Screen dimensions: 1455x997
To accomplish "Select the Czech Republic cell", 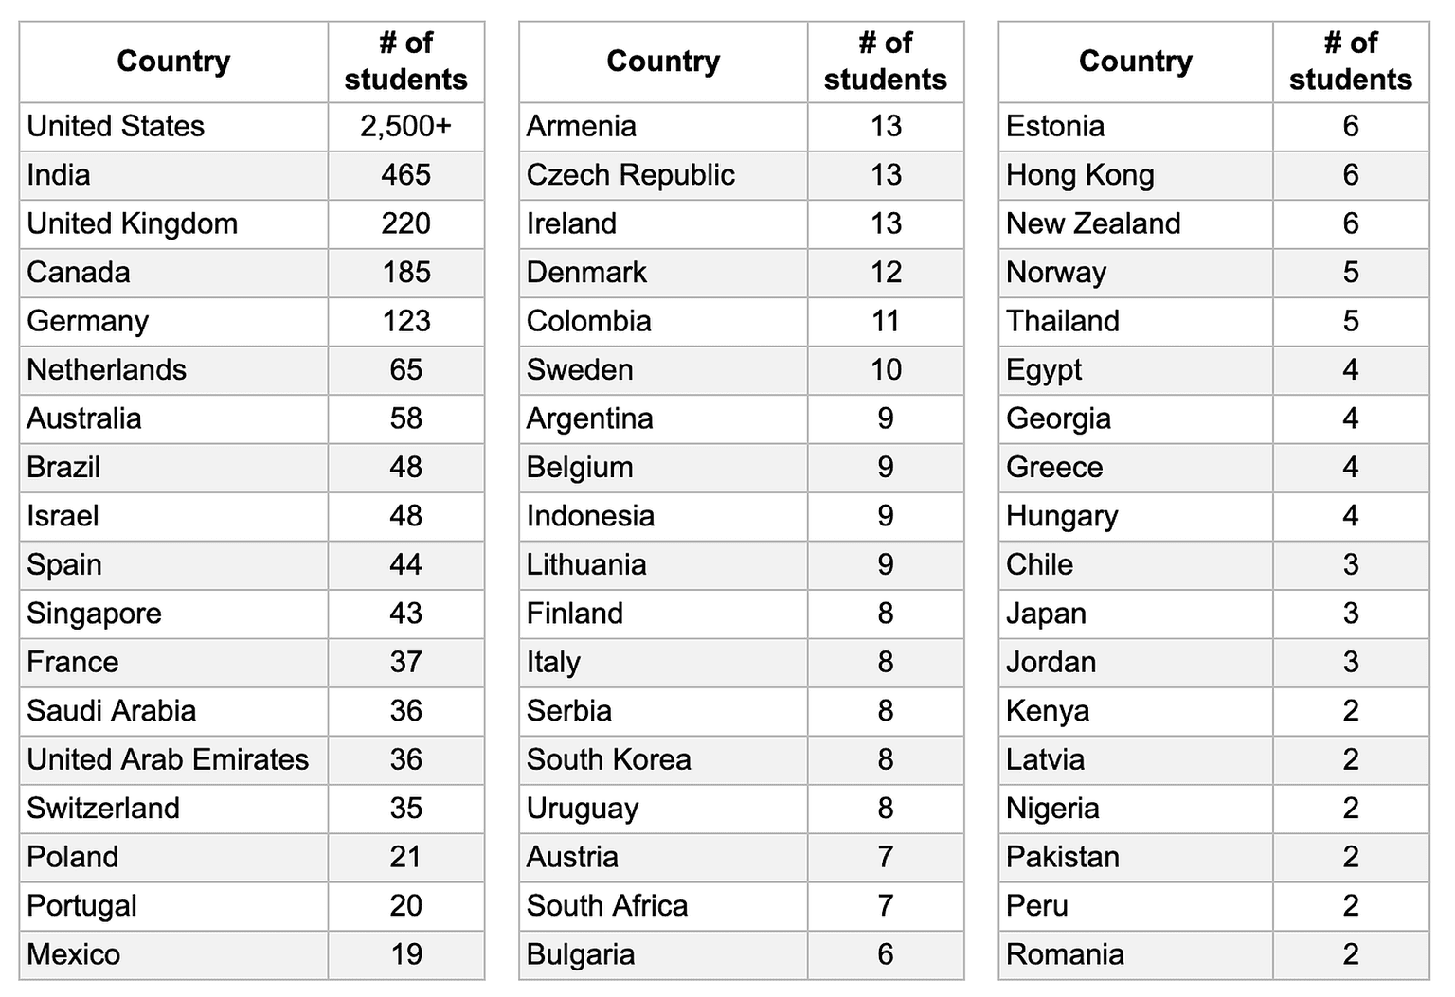I will click(664, 175).
